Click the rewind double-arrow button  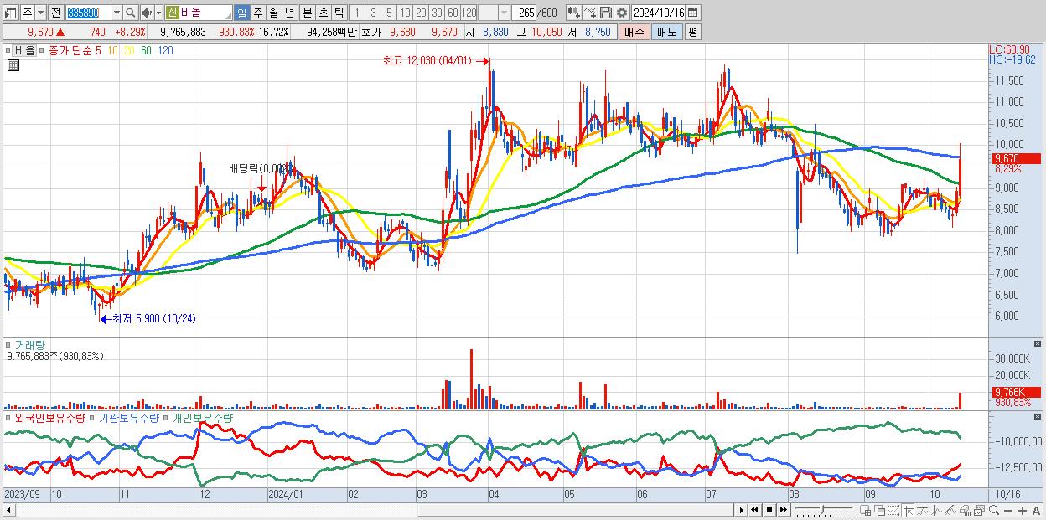[x=754, y=510]
